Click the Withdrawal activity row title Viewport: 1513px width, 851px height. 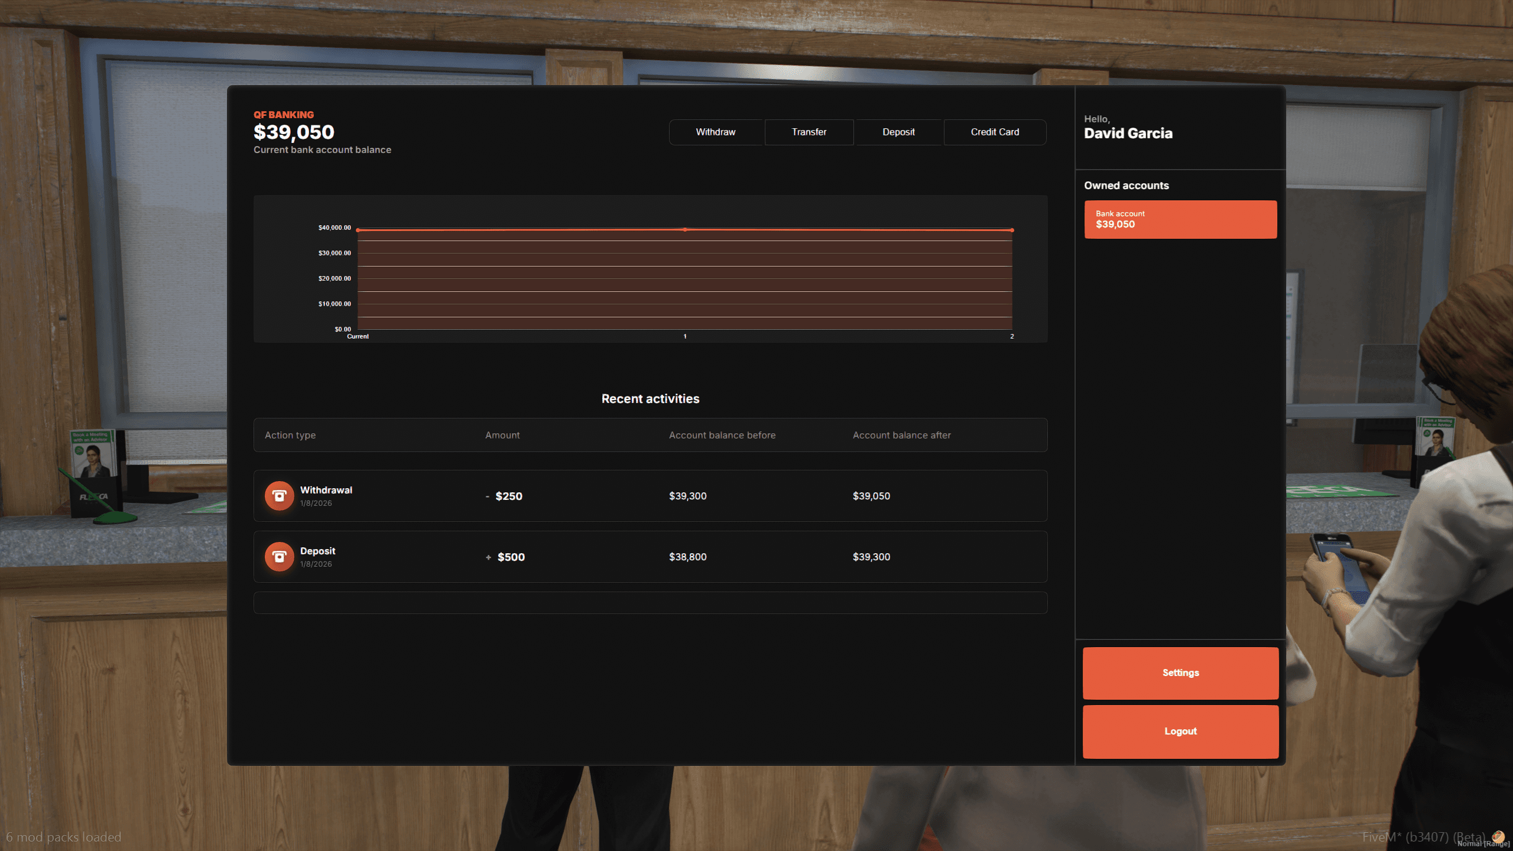pos(326,490)
